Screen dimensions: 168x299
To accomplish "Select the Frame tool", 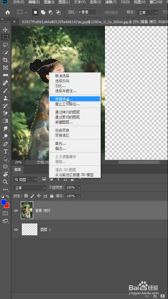I will point(5,68).
